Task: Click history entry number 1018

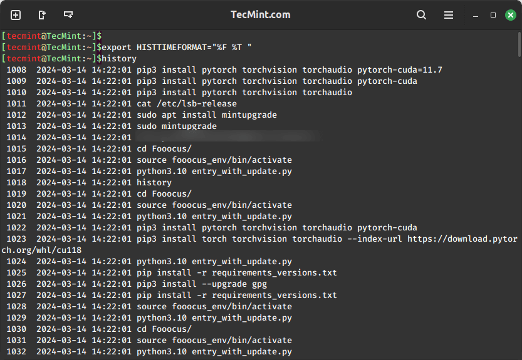Action: click(x=16, y=182)
